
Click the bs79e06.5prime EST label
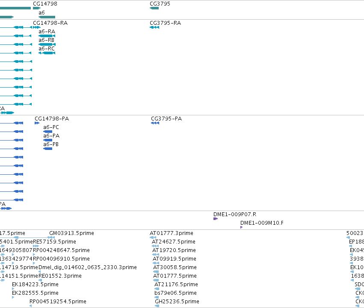[x=175, y=293]
